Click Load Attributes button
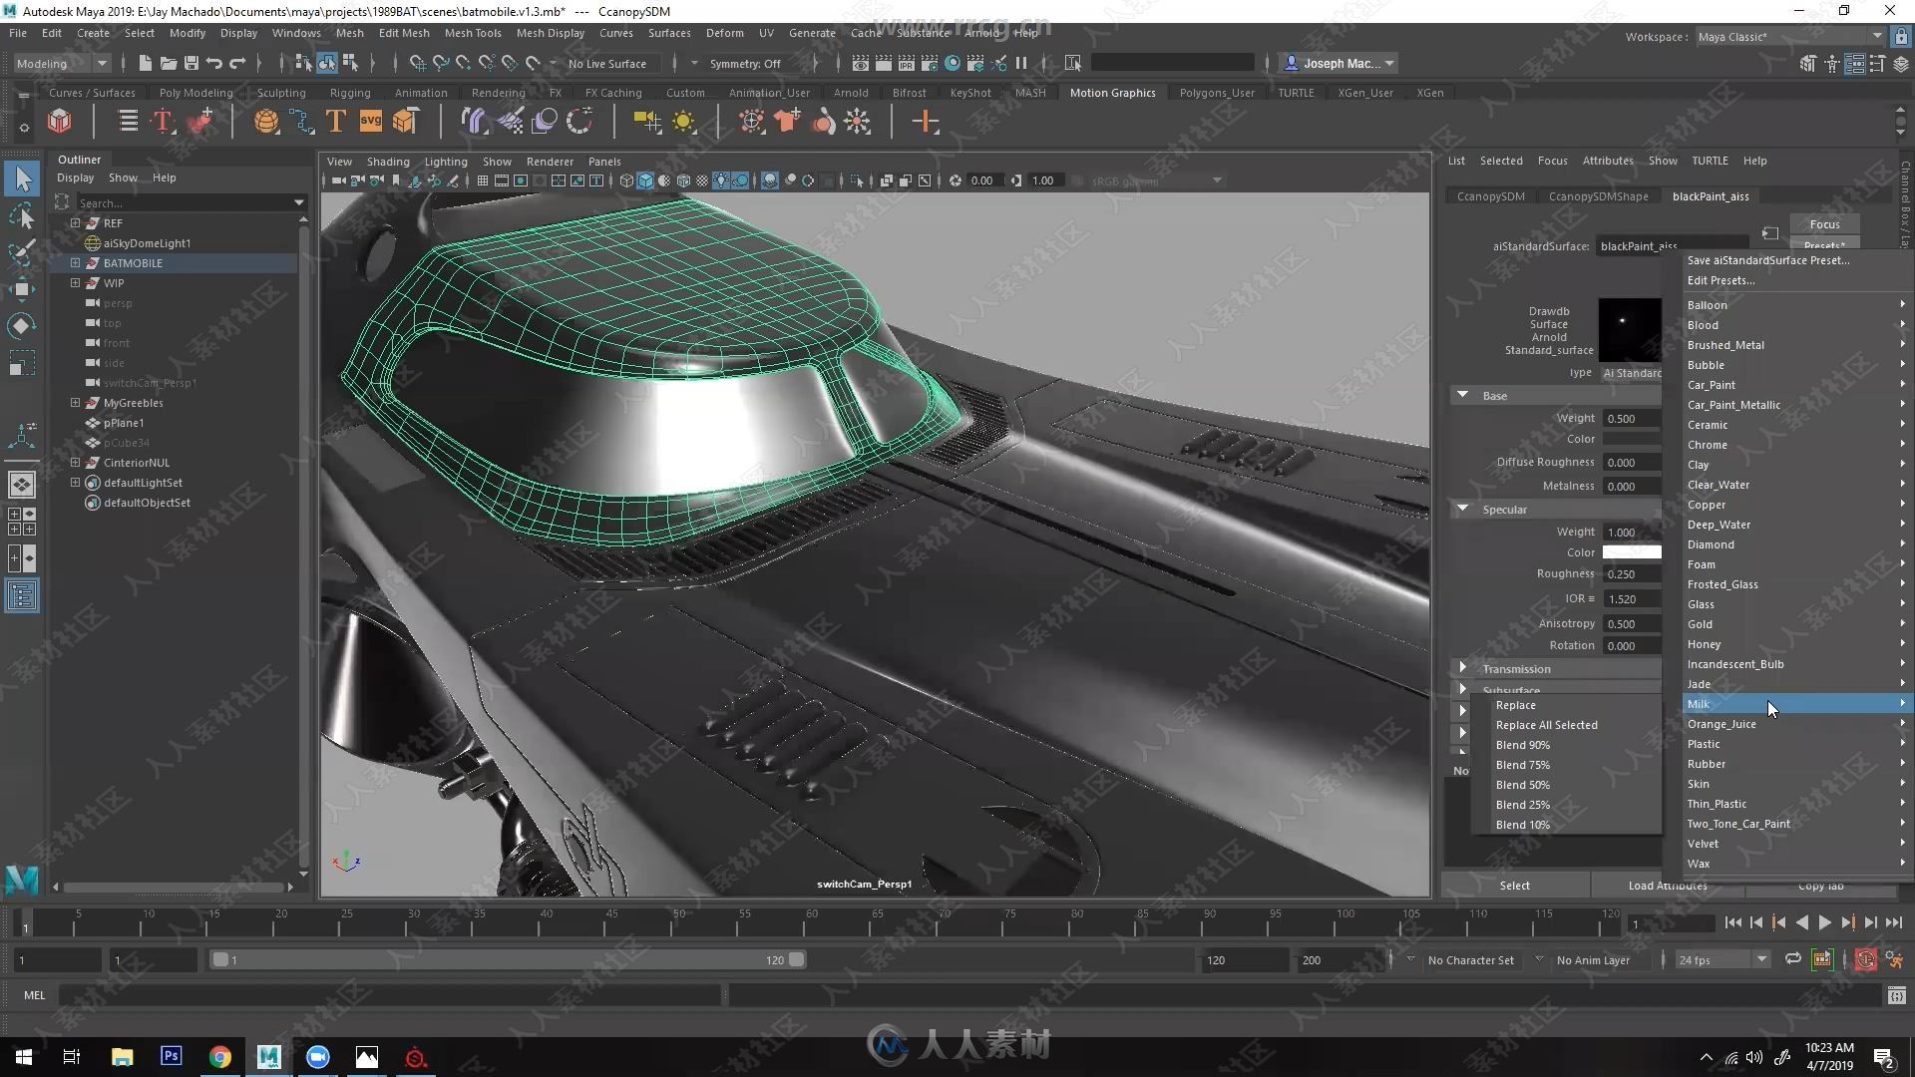The height and width of the screenshot is (1077, 1915). [x=1667, y=884]
